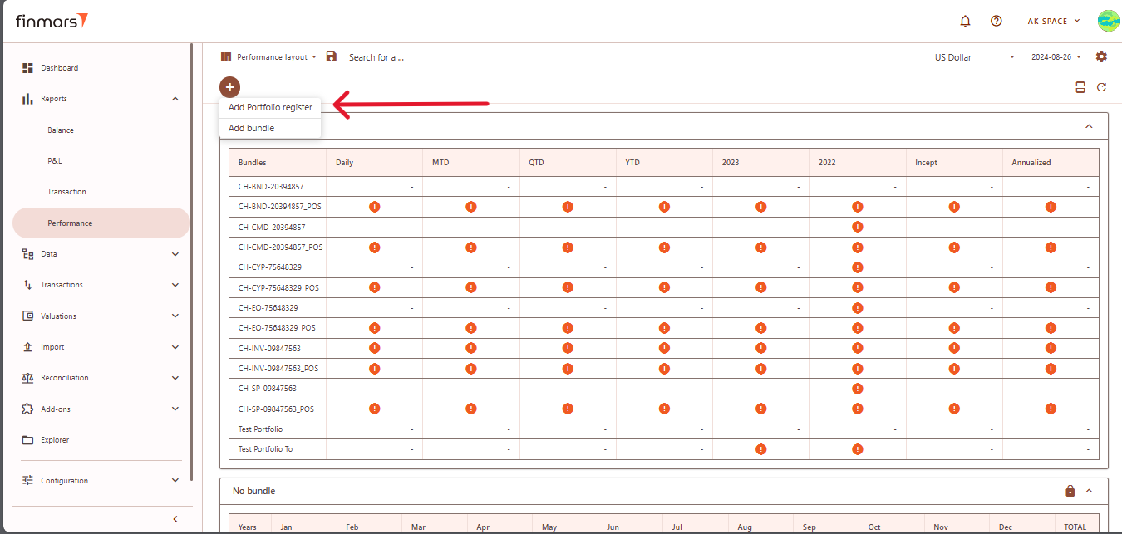1122x534 pixels.
Task: Open the Balance report link
Action: tap(61, 130)
